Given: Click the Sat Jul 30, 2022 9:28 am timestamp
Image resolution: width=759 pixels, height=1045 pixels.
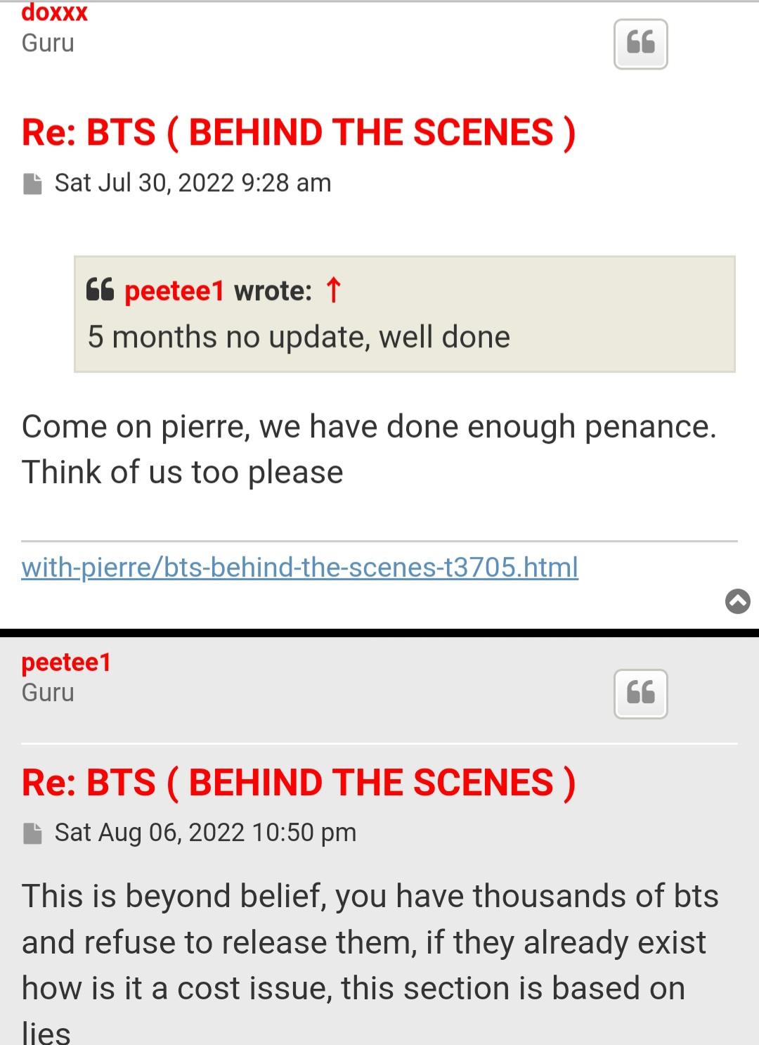Looking at the screenshot, I should coord(193,183).
